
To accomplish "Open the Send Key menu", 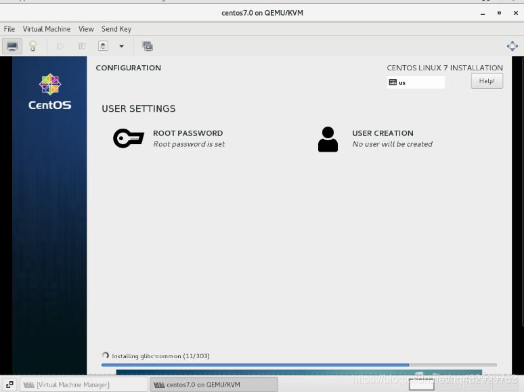I will (x=116, y=29).
